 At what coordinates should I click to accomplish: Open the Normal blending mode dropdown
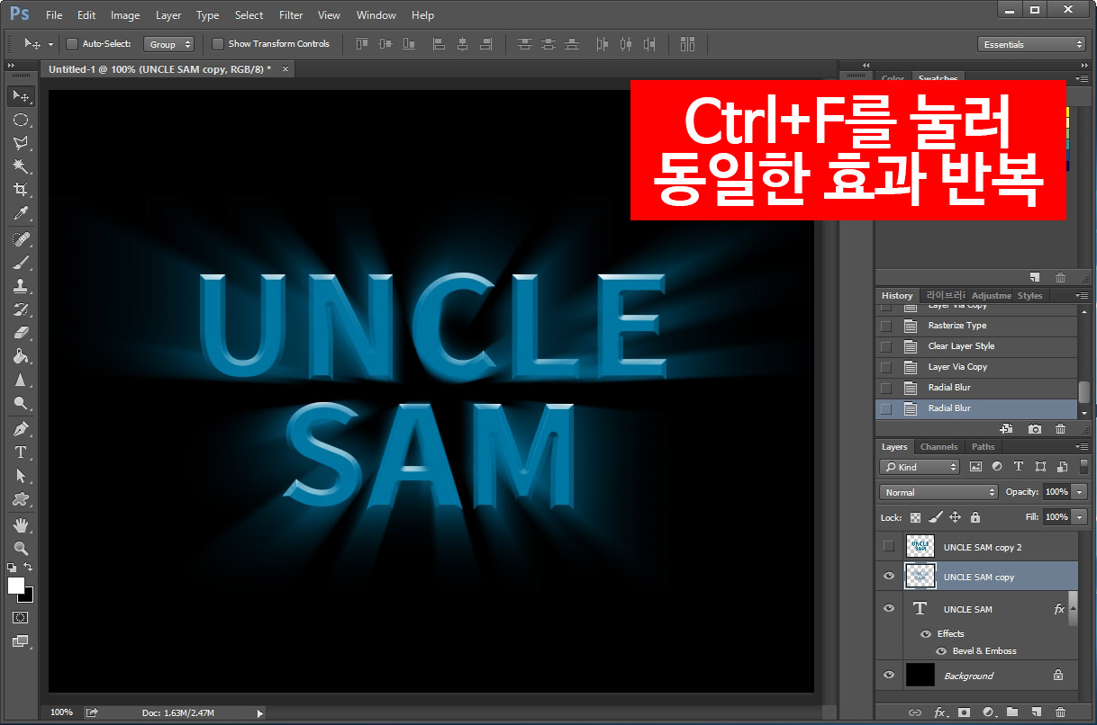tap(938, 491)
